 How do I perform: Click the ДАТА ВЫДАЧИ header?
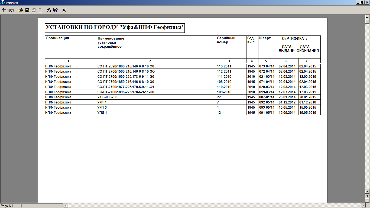[287, 49]
